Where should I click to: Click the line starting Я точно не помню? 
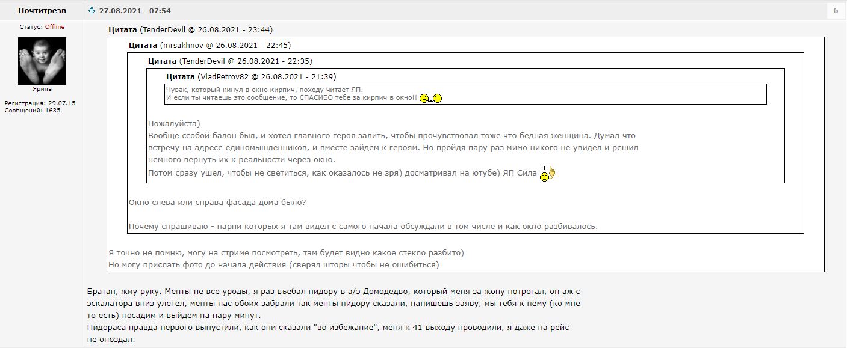click(286, 252)
